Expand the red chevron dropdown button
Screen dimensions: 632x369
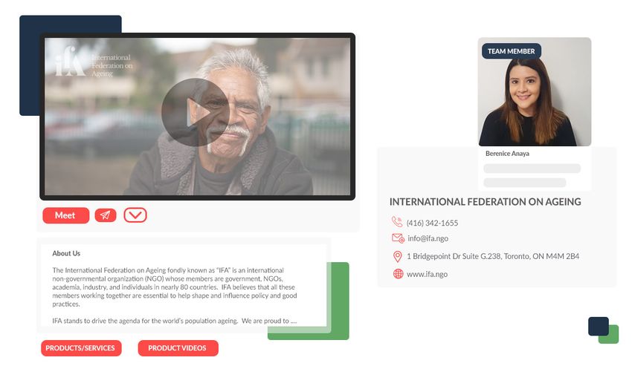tap(135, 215)
